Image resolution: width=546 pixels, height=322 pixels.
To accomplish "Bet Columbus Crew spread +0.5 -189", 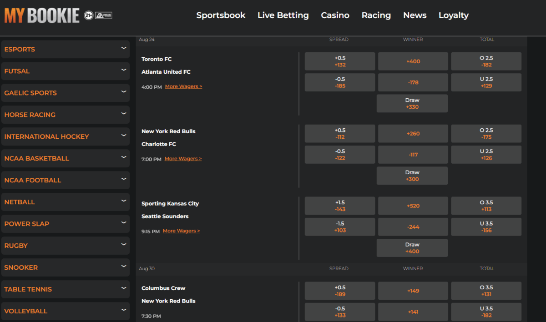I will (x=340, y=291).
